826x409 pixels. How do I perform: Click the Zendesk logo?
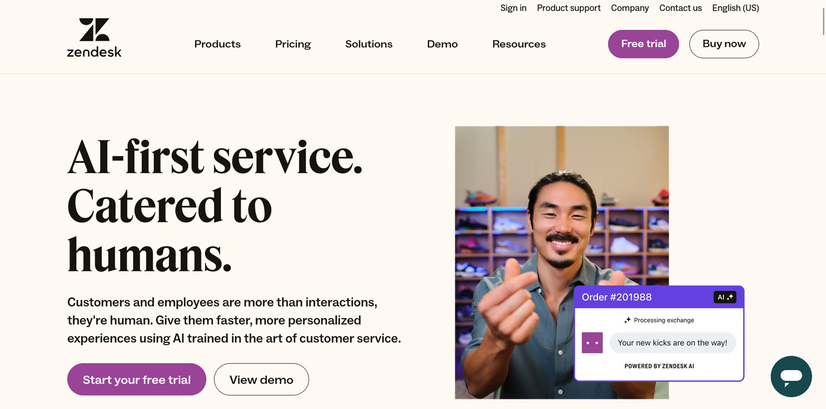tap(94, 37)
